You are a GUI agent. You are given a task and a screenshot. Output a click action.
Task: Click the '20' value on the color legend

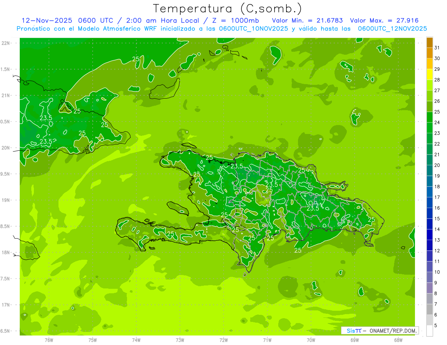click(x=437, y=165)
